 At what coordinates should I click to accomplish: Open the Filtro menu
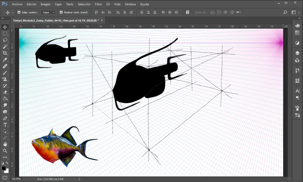pos(98,4)
